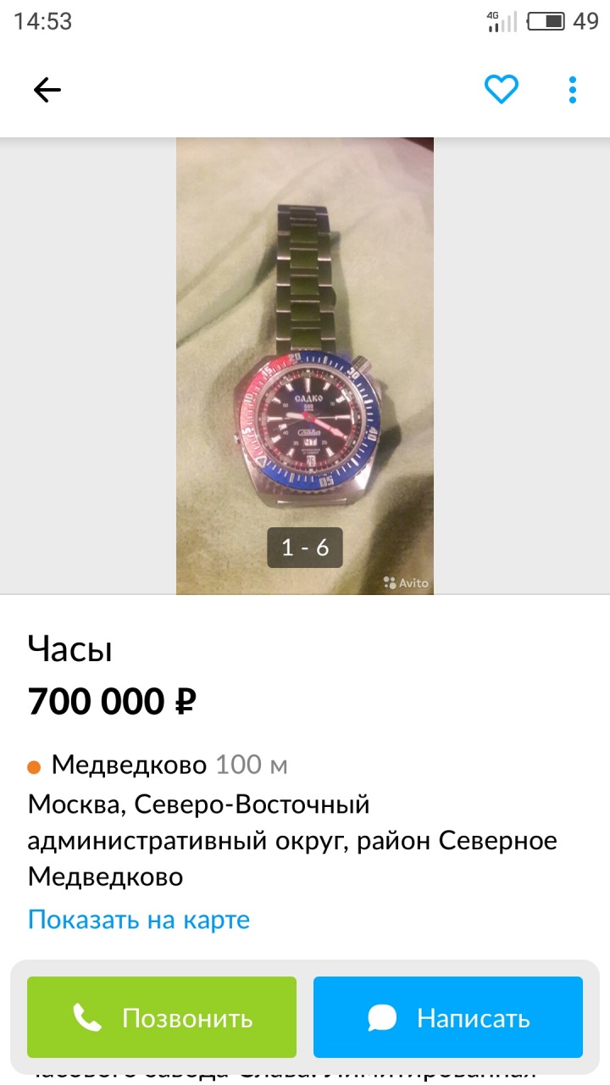Click Показать на карте link
The width and height of the screenshot is (610, 1085).
pos(139,920)
